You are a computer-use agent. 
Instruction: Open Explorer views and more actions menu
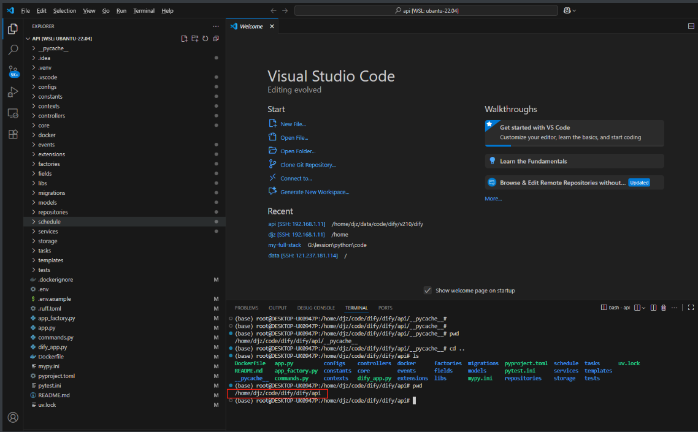click(x=216, y=26)
